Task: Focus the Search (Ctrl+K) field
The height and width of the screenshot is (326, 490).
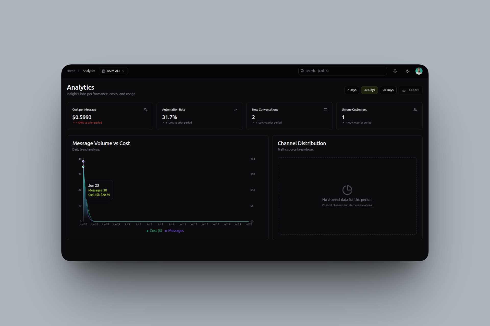Action: [x=342, y=71]
